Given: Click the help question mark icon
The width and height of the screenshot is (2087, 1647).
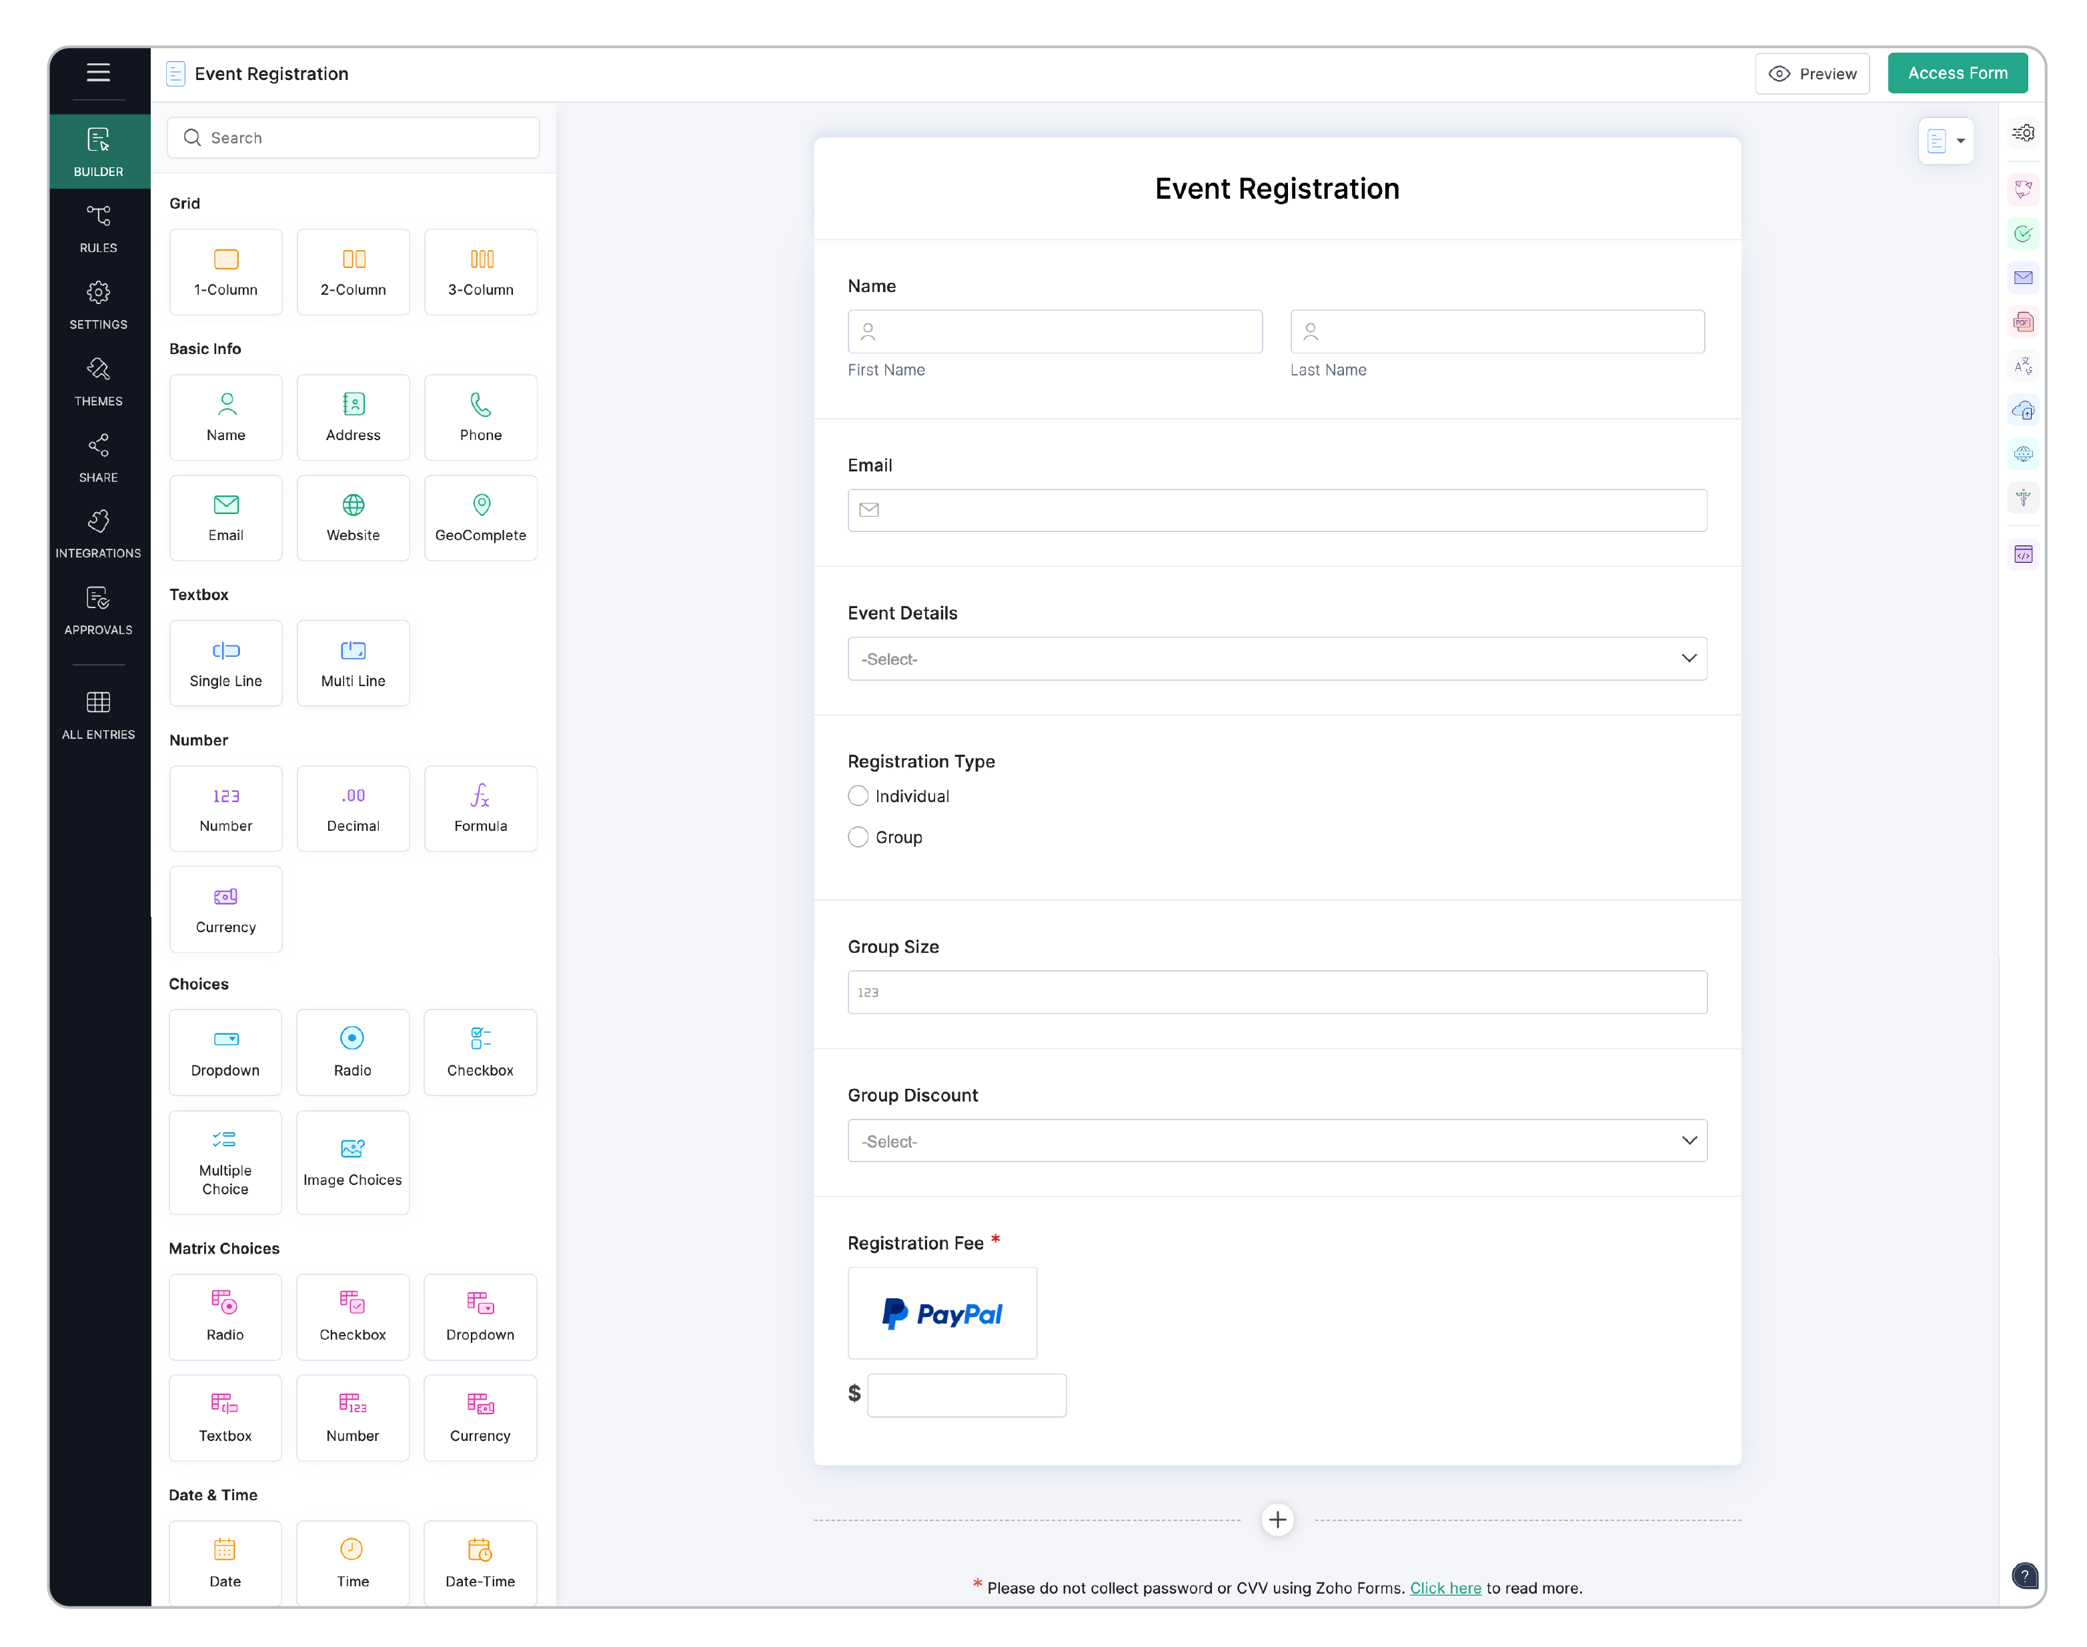Looking at the screenshot, I should click(x=2024, y=1576).
